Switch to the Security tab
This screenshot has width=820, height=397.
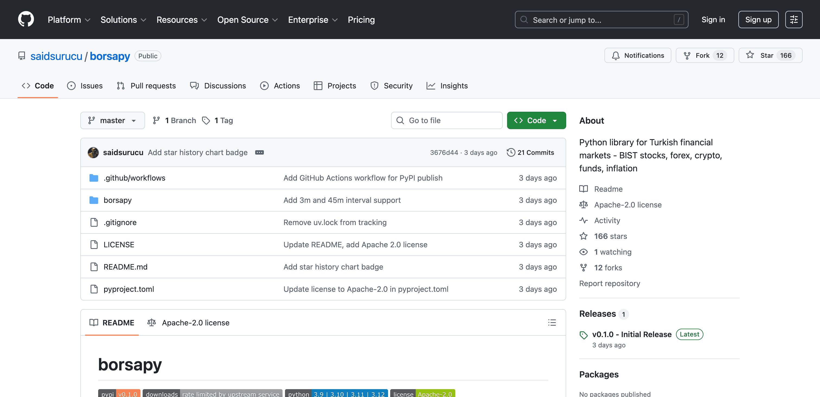click(392, 86)
